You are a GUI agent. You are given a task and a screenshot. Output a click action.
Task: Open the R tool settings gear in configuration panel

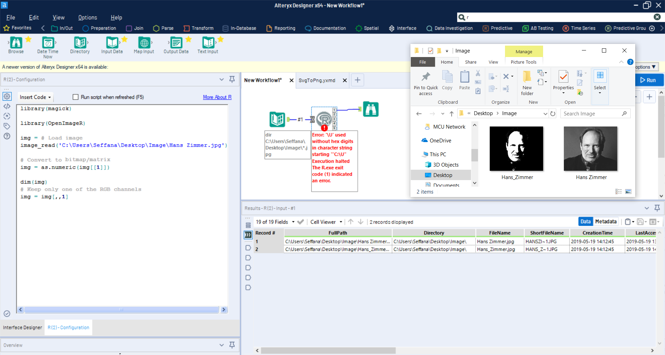pos(7,96)
